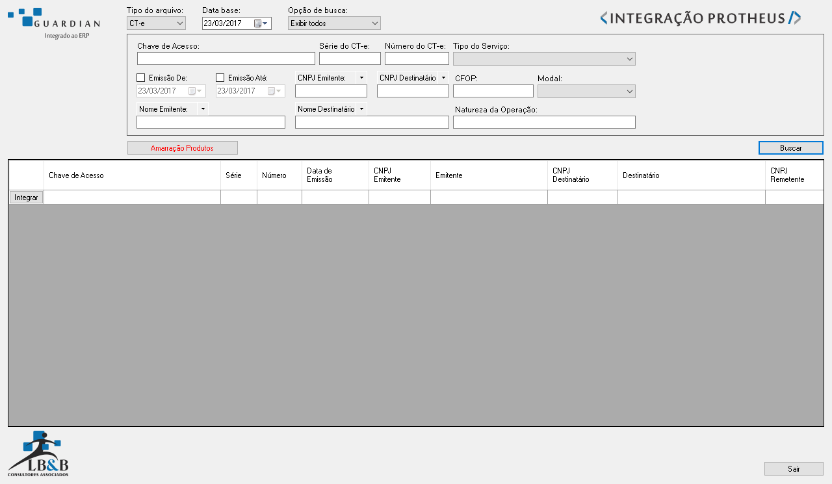Image resolution: width=832 pixels, height=484 pixels.
Task: Open the CNPJ Emitente label dropdown arrow
Action: coord(362,78)
